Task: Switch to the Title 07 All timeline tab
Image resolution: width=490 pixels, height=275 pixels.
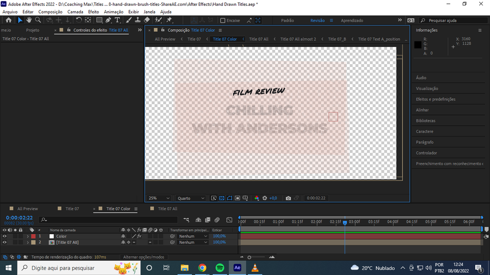Action: coord(167,208)
